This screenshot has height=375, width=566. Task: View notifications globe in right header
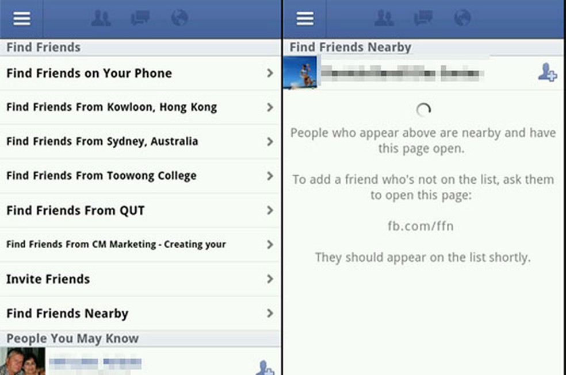point(462,18)
